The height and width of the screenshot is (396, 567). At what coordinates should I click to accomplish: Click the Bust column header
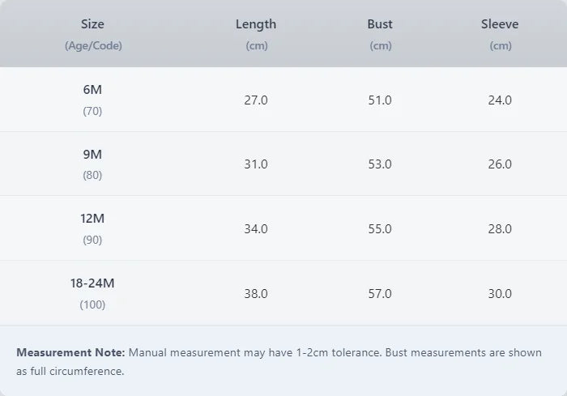(380, 24)
